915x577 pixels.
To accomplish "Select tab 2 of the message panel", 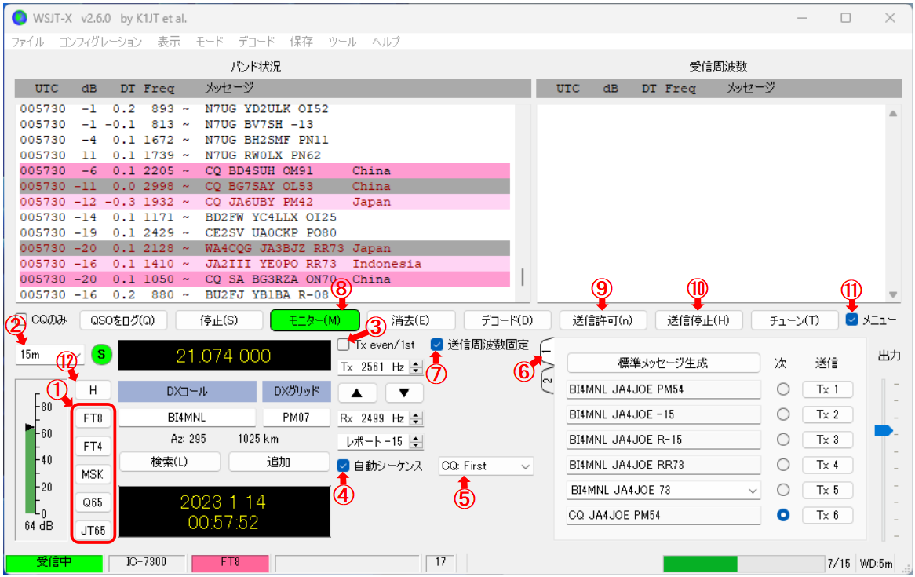I will coord(547,380).
